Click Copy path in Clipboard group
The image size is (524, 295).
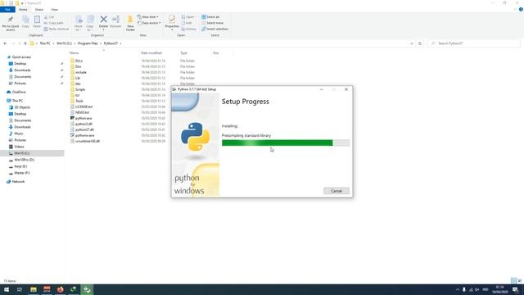point(54,23)
